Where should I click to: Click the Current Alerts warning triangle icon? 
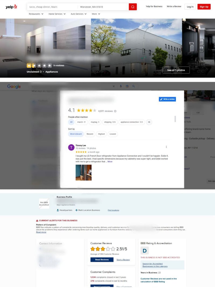point(37,221)
